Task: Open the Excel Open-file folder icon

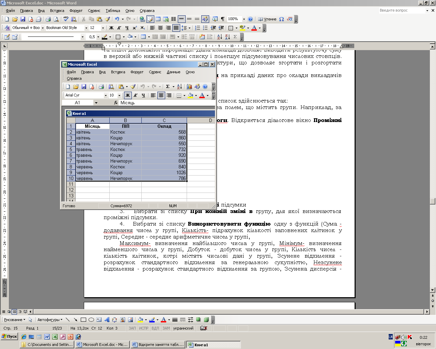Action: click(x=76, y=87)
